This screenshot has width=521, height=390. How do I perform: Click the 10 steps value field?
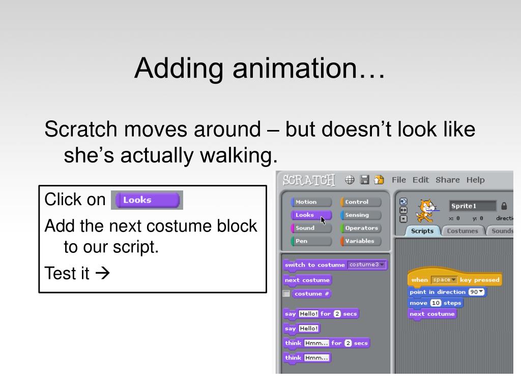click(436, 303)
